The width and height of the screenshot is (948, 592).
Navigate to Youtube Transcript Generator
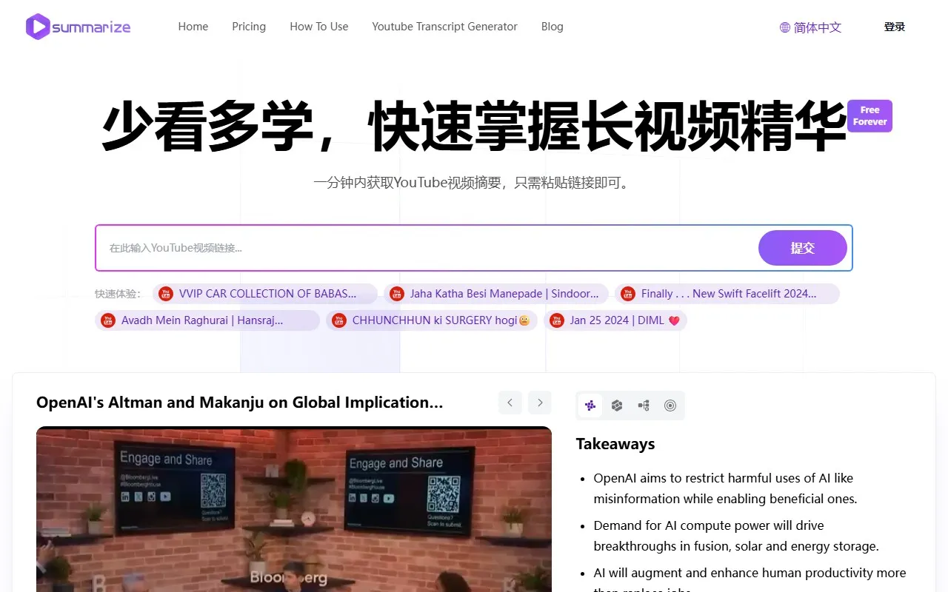pos(444,27)
